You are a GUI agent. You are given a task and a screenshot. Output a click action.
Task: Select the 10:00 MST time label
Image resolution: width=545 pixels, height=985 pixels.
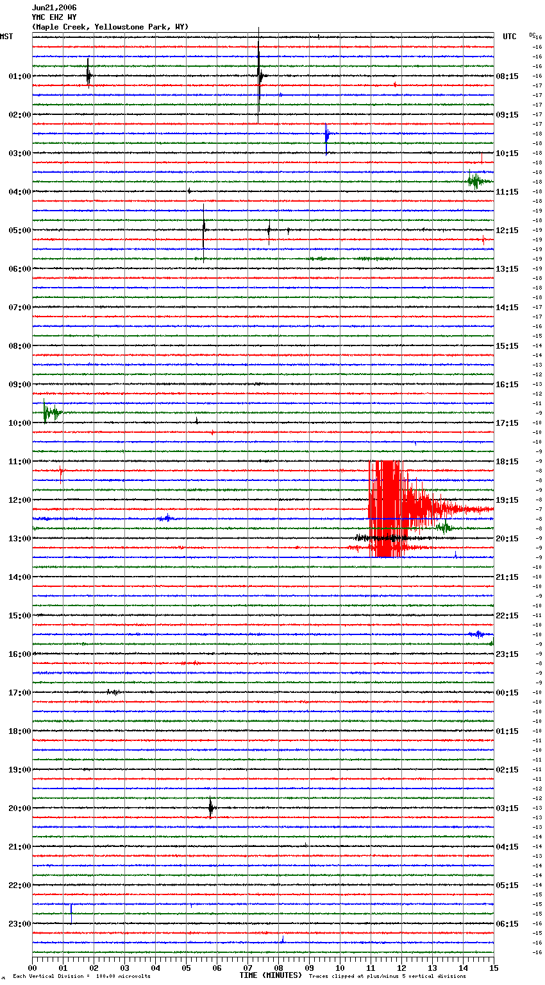point(20,423)
